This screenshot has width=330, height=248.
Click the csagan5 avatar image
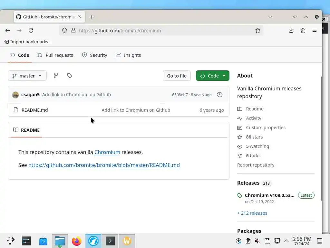(15, 95)
